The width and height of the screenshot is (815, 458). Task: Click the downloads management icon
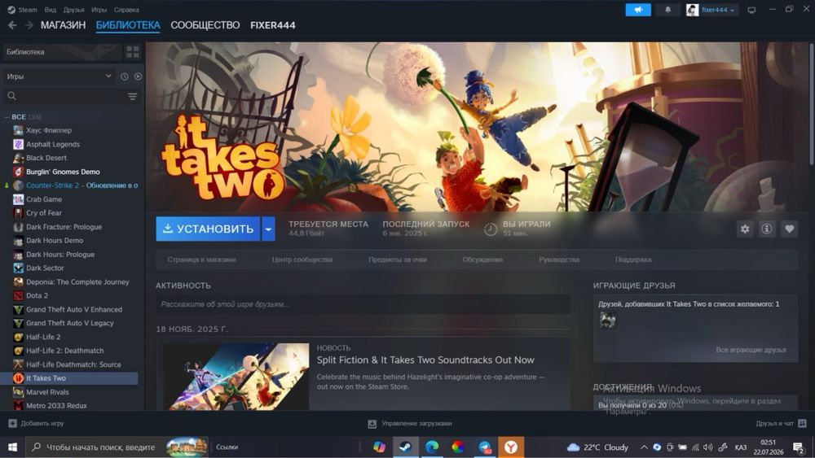[372, 424]
